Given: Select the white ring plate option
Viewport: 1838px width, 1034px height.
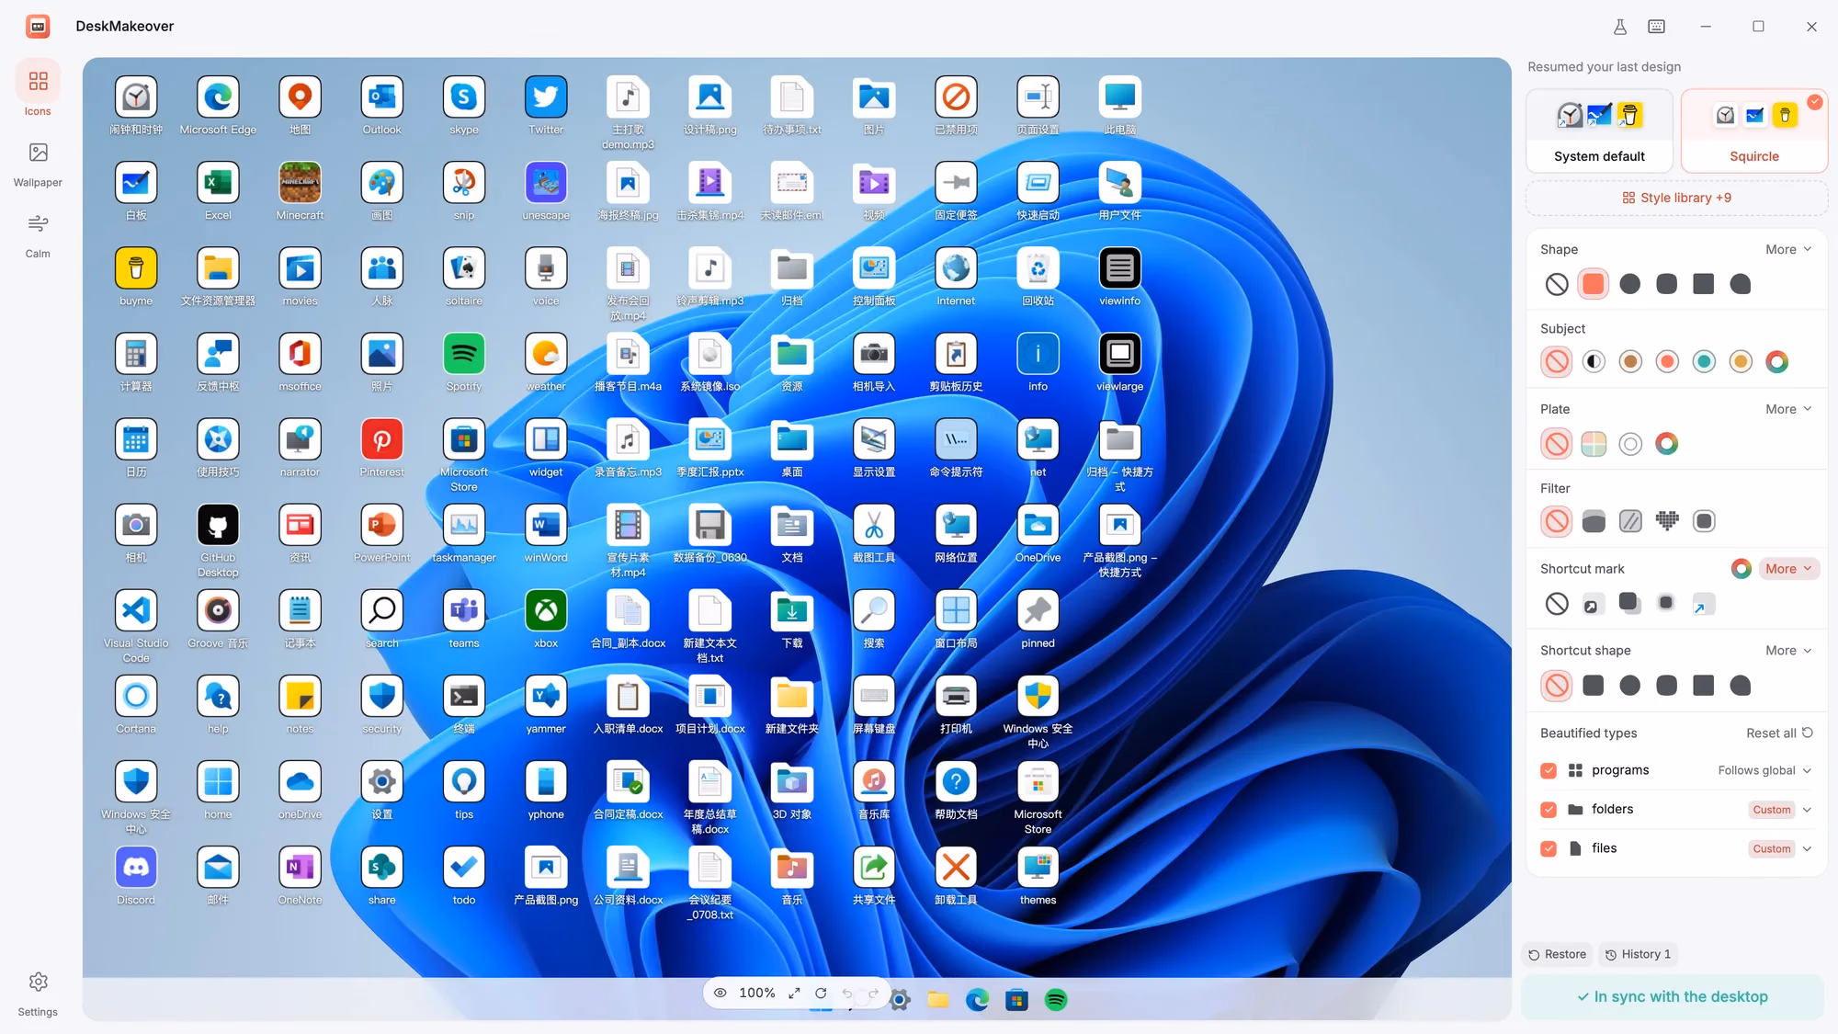Looking at the screenshot, I should pos(1630,444).
